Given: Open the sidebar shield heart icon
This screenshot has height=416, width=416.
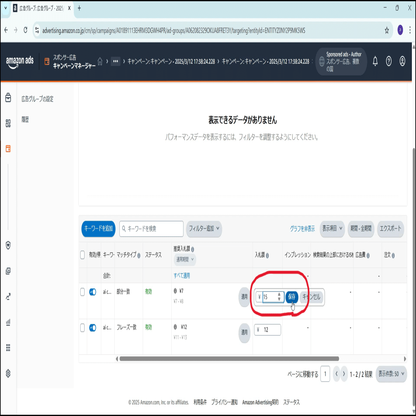Looking at the screenshot, I should pyautogui.click(x=8, y=245).
